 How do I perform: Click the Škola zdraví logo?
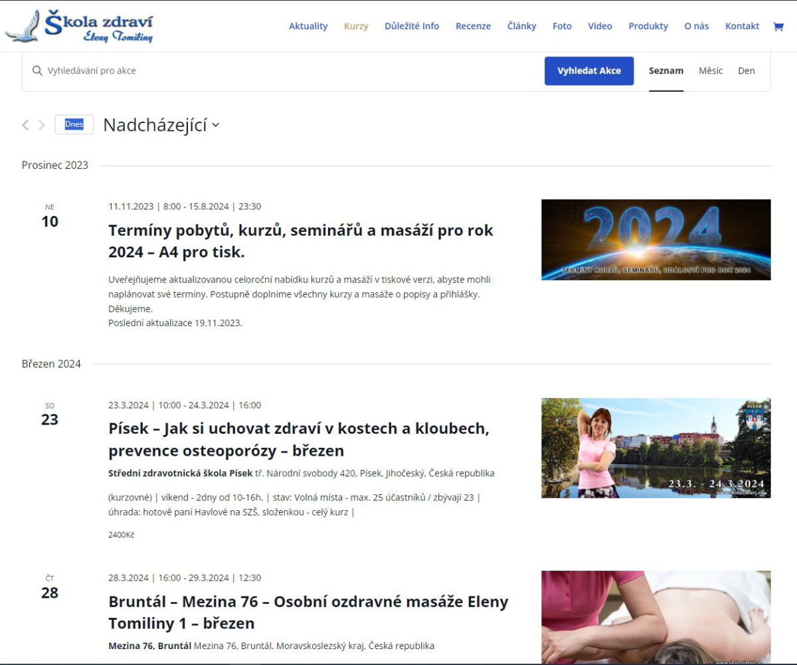80,27
